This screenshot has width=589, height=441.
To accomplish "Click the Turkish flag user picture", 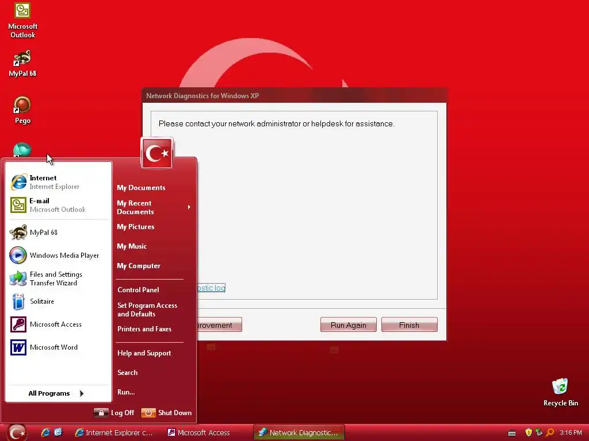I will pyautogui.click(x=156, y=153).
